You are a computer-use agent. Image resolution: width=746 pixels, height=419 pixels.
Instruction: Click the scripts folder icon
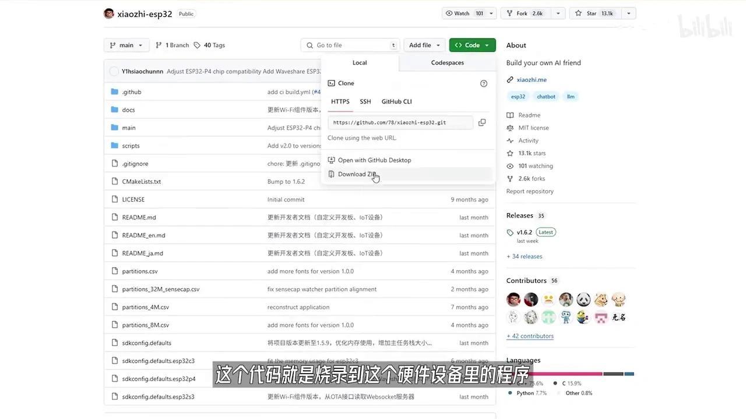(x=114, y=146)
